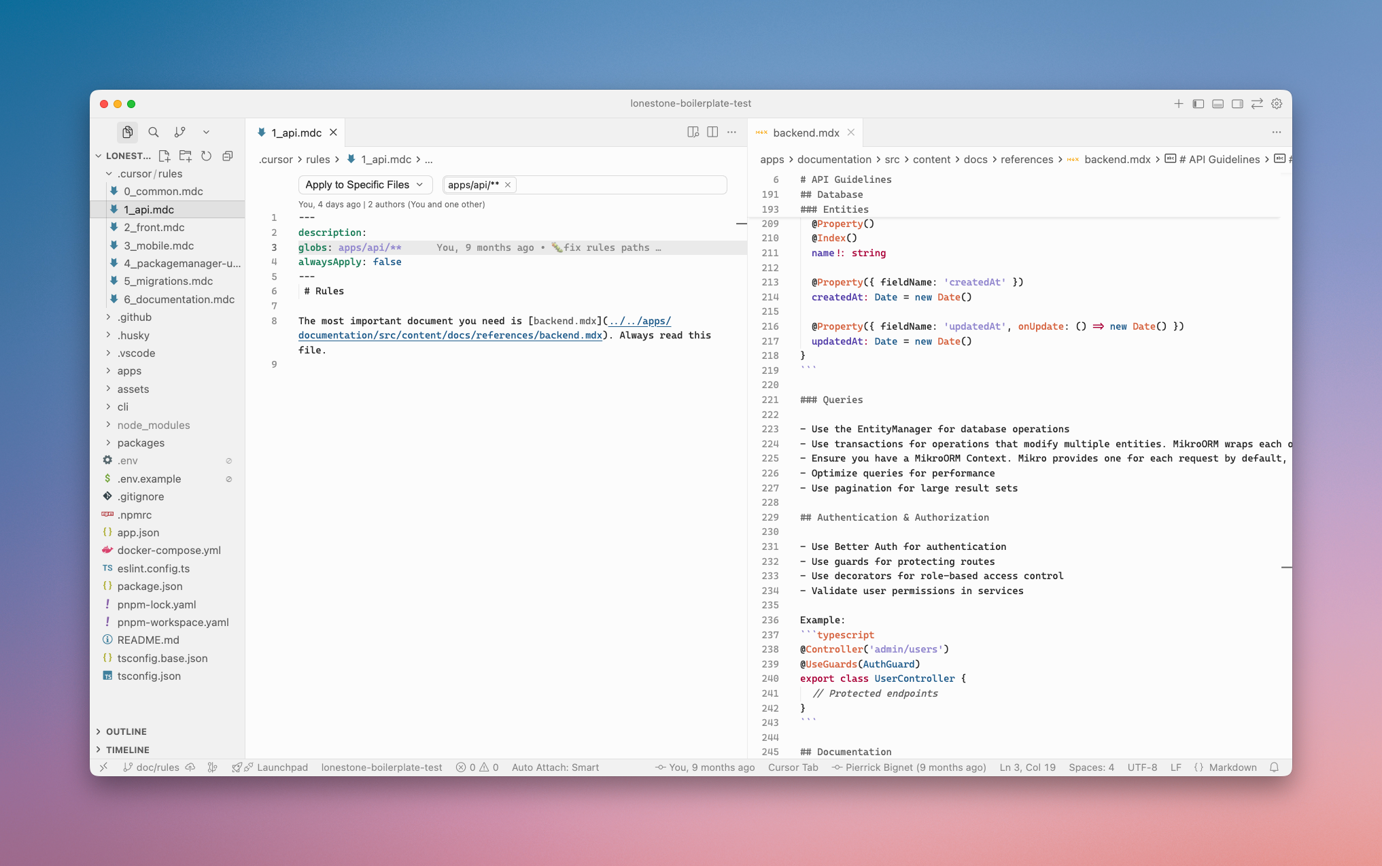Expand the OUTLINE section
The image size is (1382, 866).
126,731
